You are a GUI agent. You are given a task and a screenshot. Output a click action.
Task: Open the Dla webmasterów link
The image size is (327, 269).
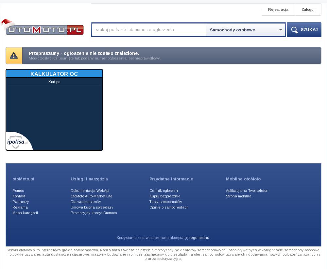click(86, 202)
